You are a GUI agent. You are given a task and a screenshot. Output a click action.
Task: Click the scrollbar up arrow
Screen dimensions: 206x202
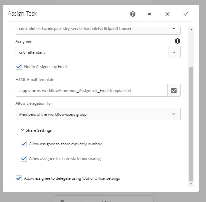point(191,30)
